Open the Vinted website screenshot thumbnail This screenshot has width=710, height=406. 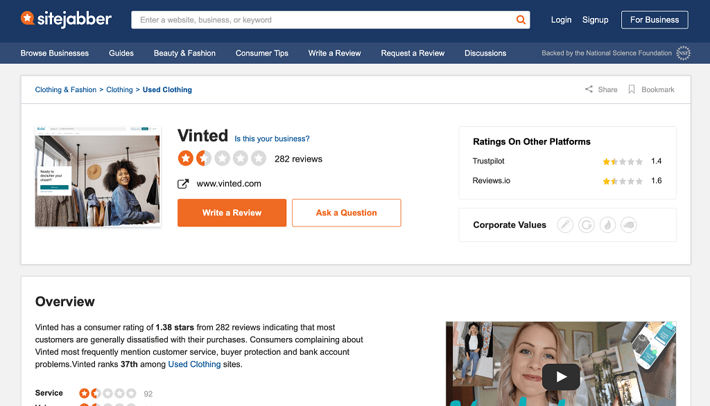[x=98, y=176]
